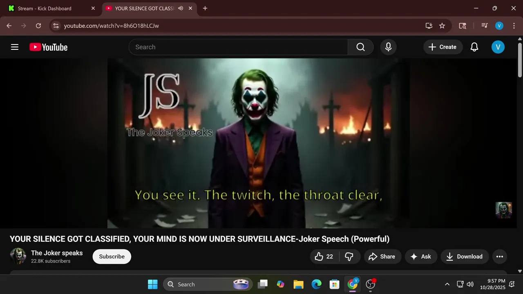The image size is (523, 294).
Task: Click the 22.8K subscribers text
Action: (x=51, y=261)
